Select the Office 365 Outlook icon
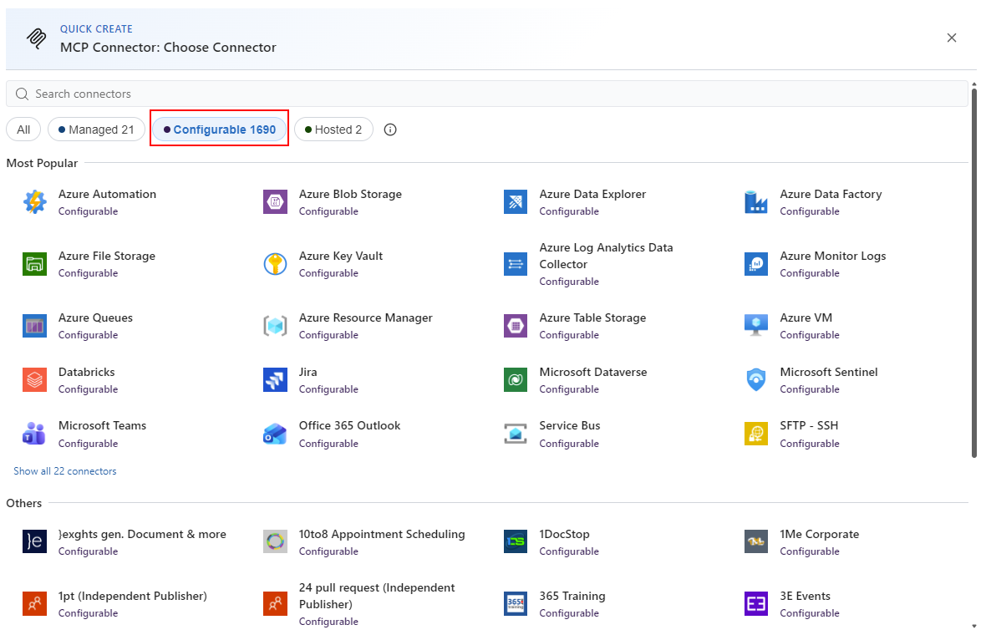Screen dimensions: 986x635 tap(276, 434)
